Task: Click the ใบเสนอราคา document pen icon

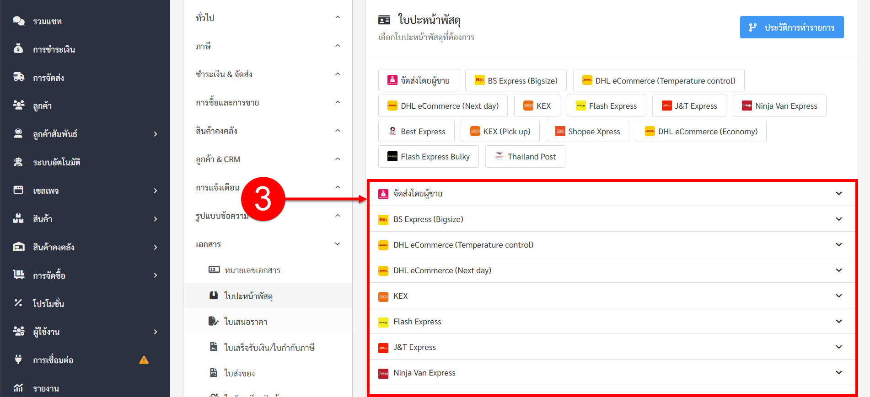Action: coord(214,321)
